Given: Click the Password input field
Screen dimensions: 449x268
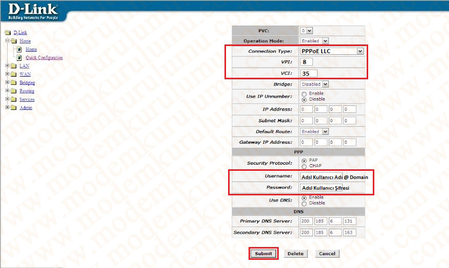Looking at the screenshot, I should pyautogui.click(x=321, y=188).
